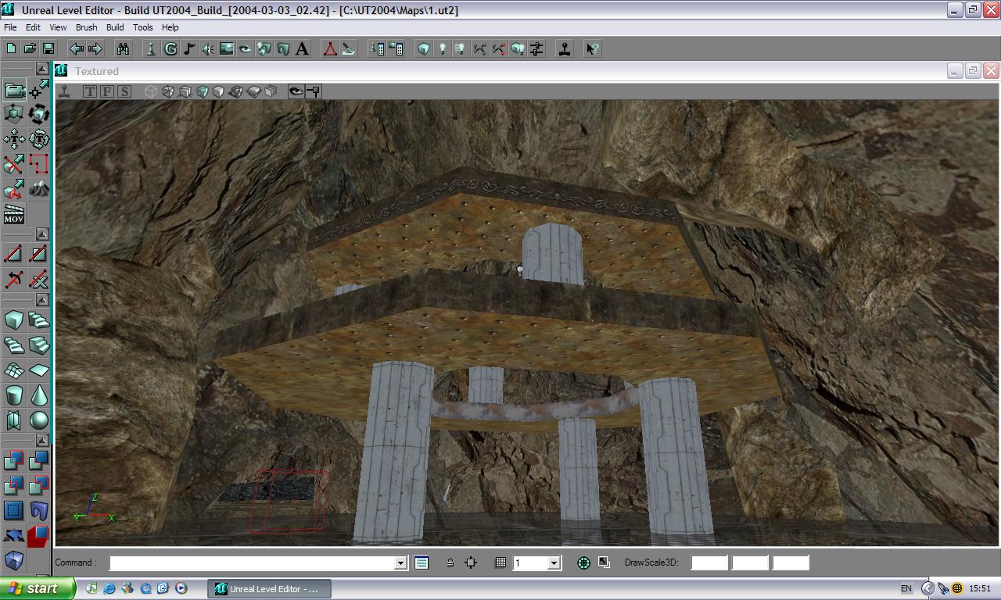Open the Brush menu
The width and height of the screenshot is (1001, 600).
click(x=86, y=27)
